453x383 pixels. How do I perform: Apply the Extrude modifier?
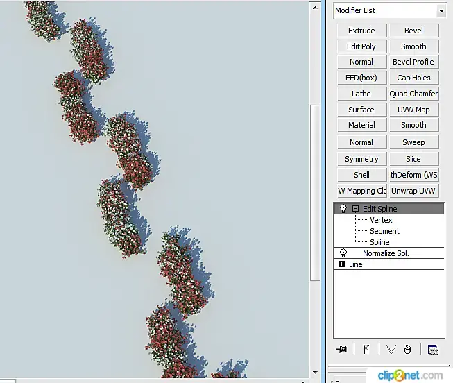pyautogui.click(x=361, y=31)
